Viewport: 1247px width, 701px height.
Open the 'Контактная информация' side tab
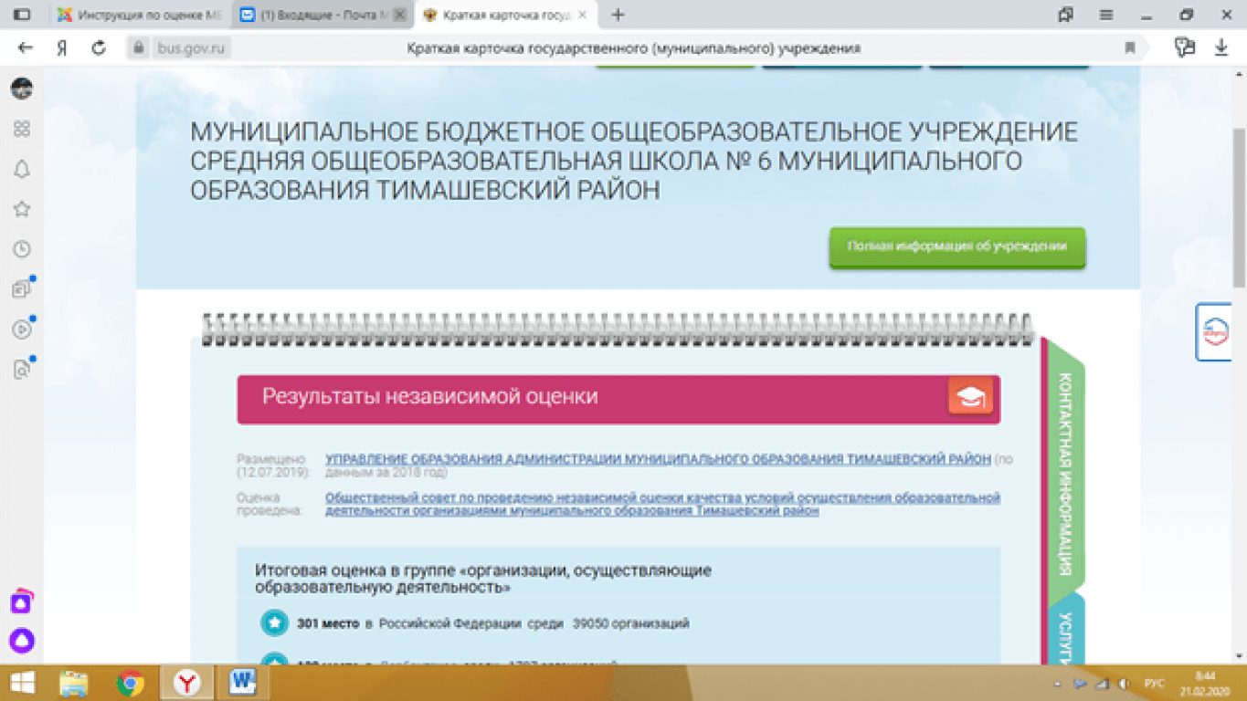(1064, 473)
